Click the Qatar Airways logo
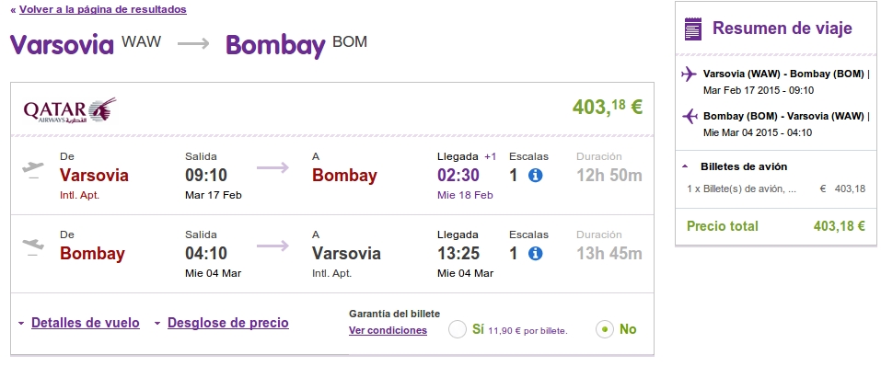881x366 pixels. [x=70, y=109]
